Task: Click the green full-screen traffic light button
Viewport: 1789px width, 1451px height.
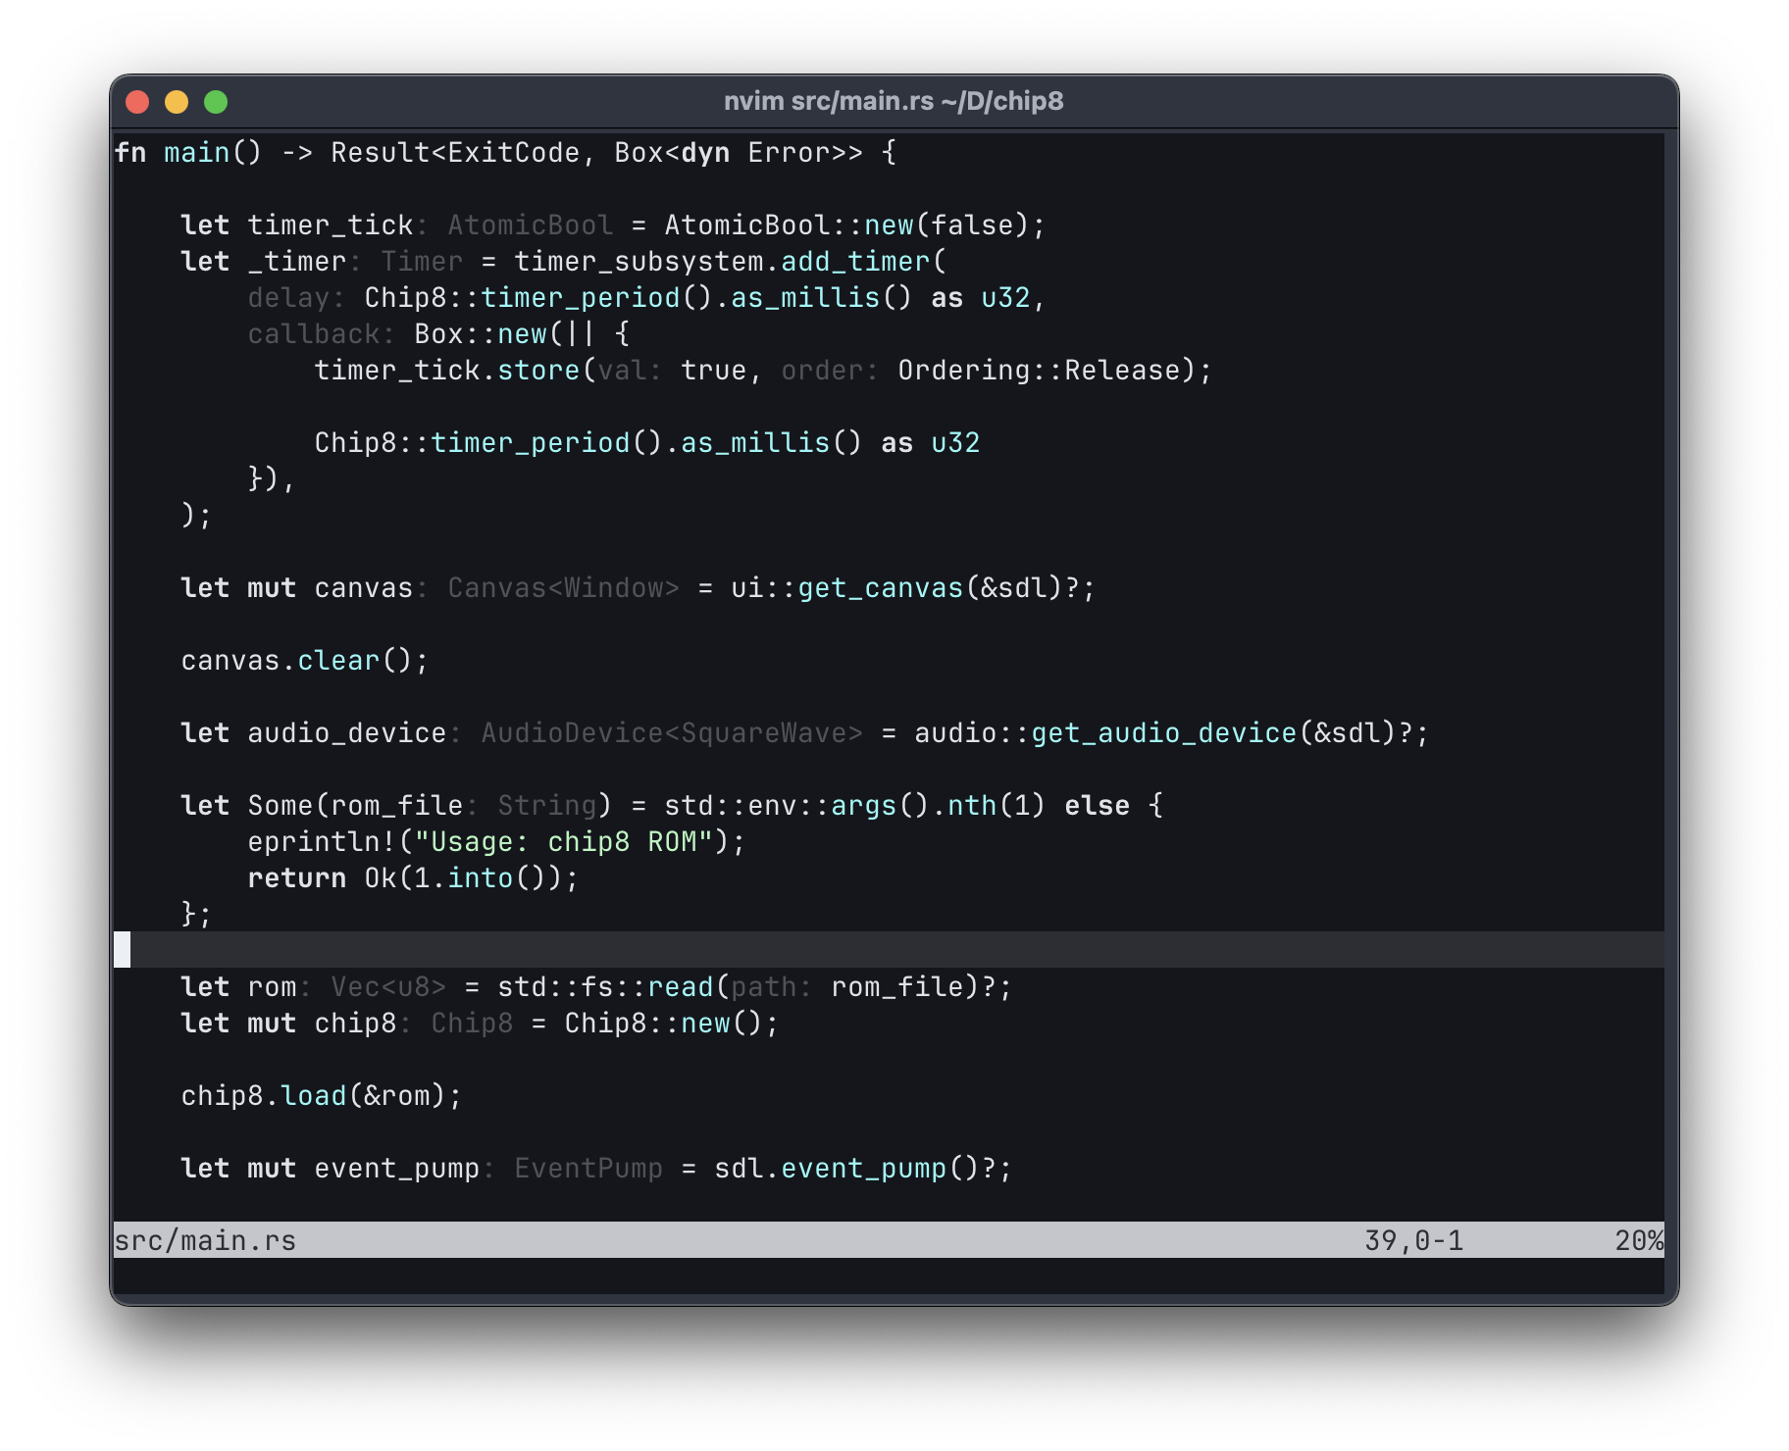Action: pyautogui.click(x=216, y=100)
